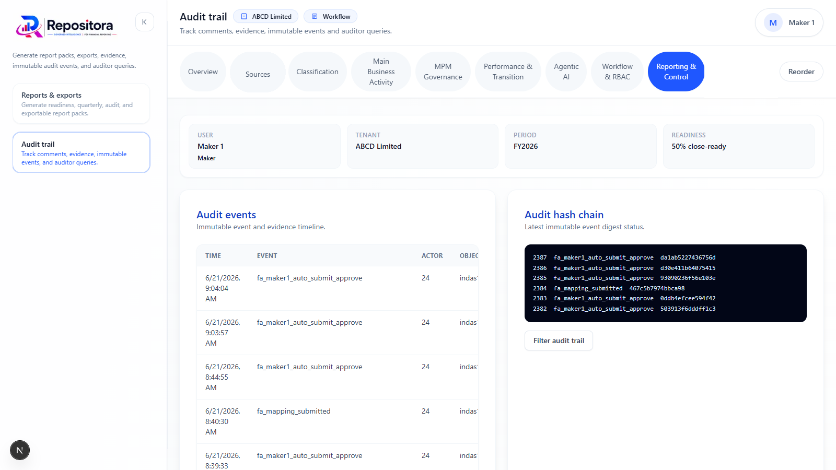Viewport: 836px width, 470px height.
Task: Open Reports & exports in the sidebar
Action: [82, 103]
